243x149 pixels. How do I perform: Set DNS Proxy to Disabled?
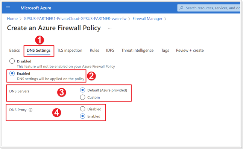tap(83, 109)
